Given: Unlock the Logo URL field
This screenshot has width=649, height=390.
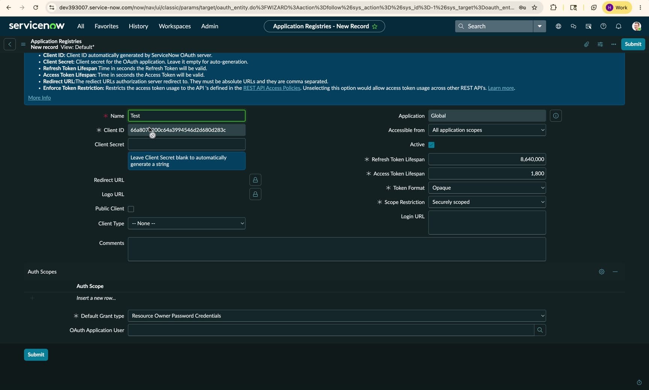Looking at the screenshot, I should pyautogui.click(x=255, y=194).
